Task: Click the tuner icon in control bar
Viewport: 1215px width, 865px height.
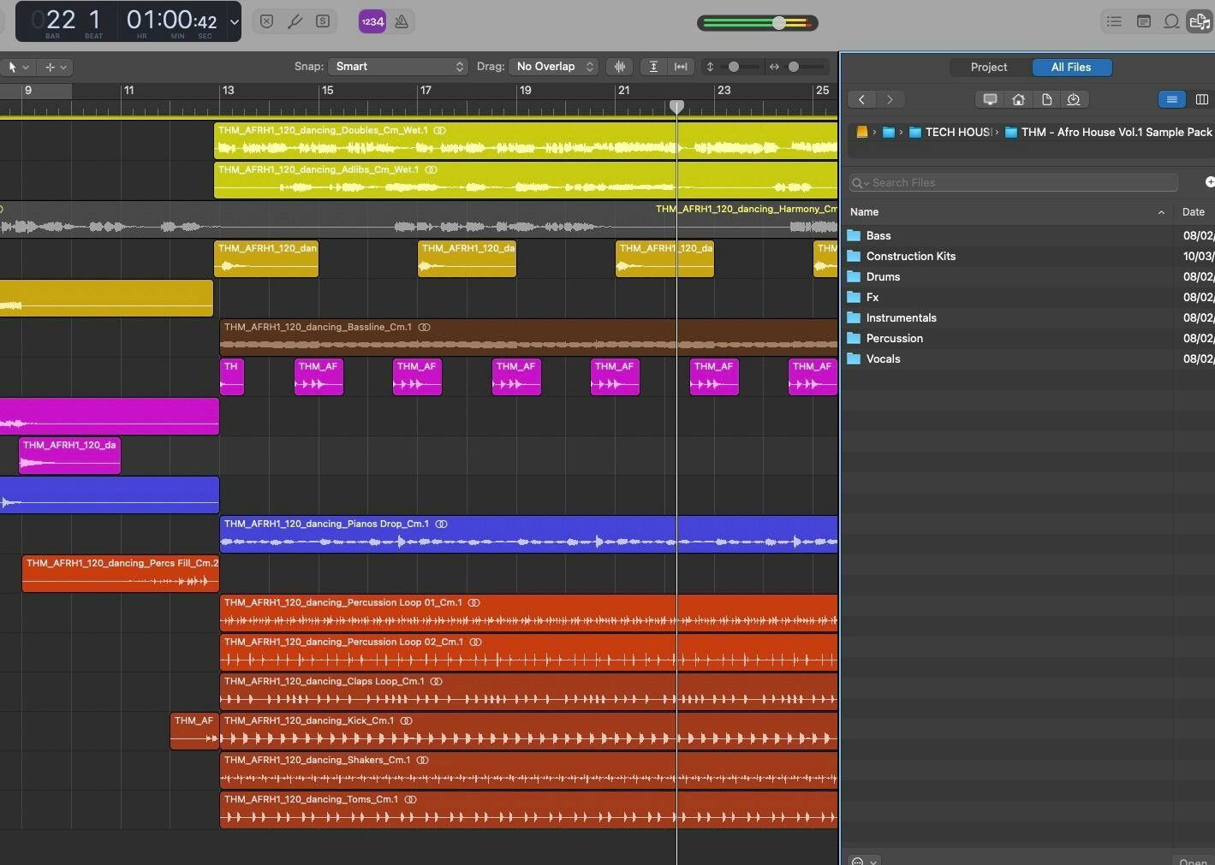Action: pyautogui.click(x=295, y=21)
